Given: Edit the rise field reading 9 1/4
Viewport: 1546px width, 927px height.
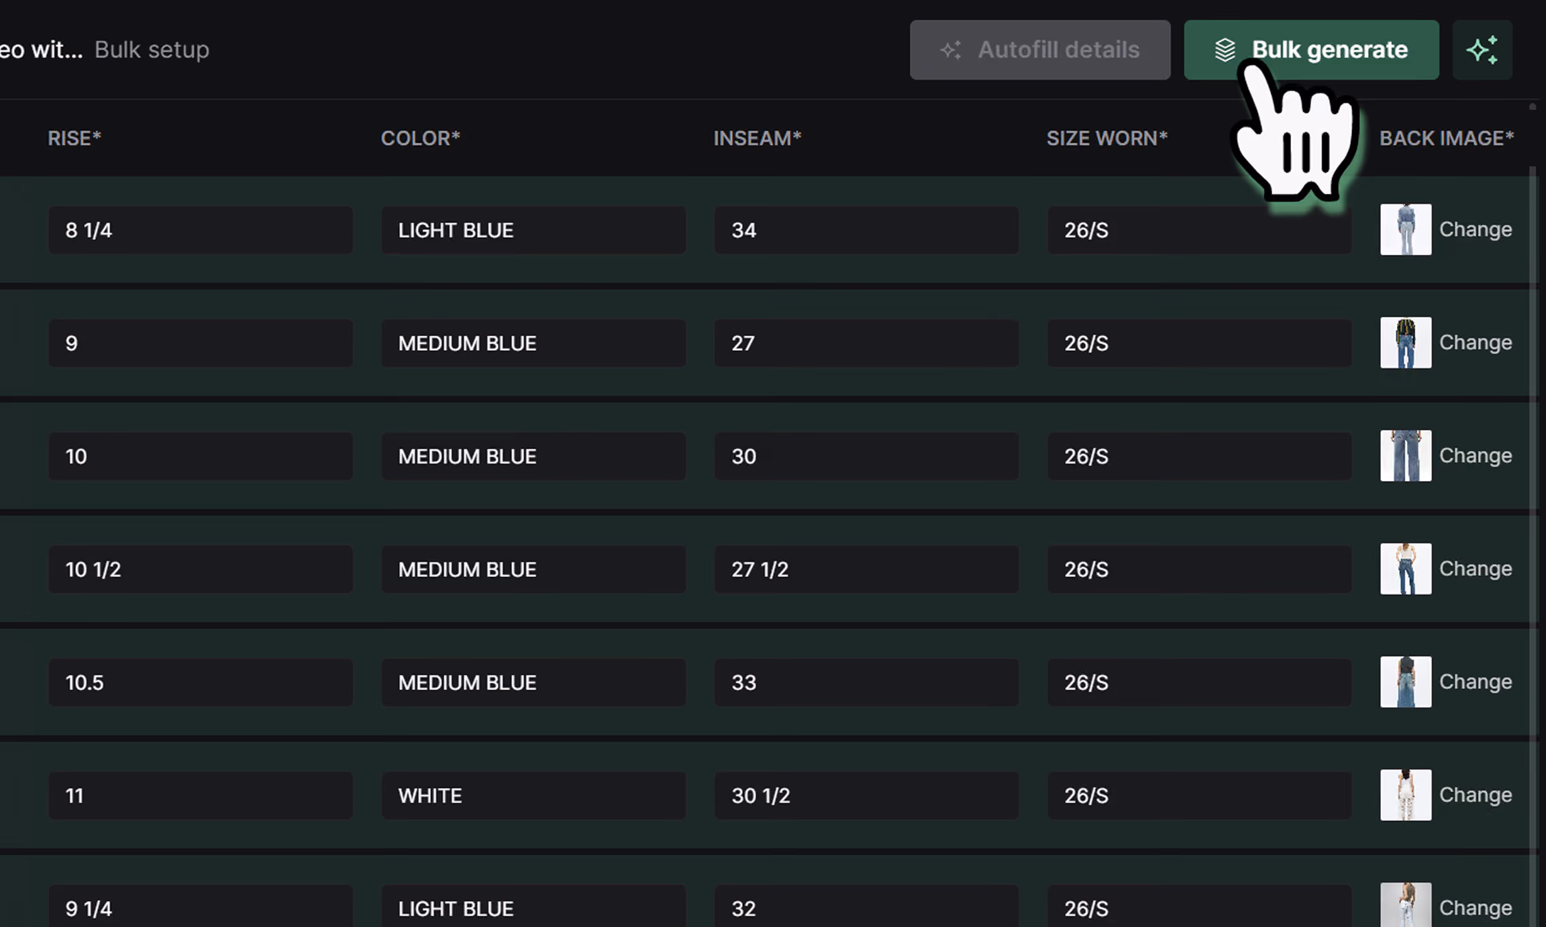Looking at the screenshot, I should coord(201,906).
